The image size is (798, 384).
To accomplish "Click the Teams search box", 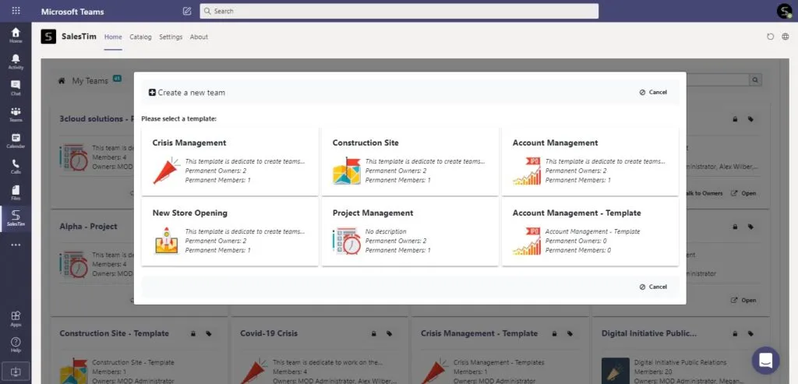I will tap(399, 11).
